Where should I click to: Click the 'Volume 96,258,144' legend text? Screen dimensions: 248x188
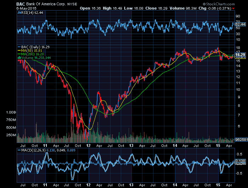click(36, 58)
